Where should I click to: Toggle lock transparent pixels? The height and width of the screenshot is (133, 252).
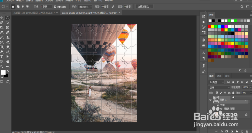[x=217, y=93]
